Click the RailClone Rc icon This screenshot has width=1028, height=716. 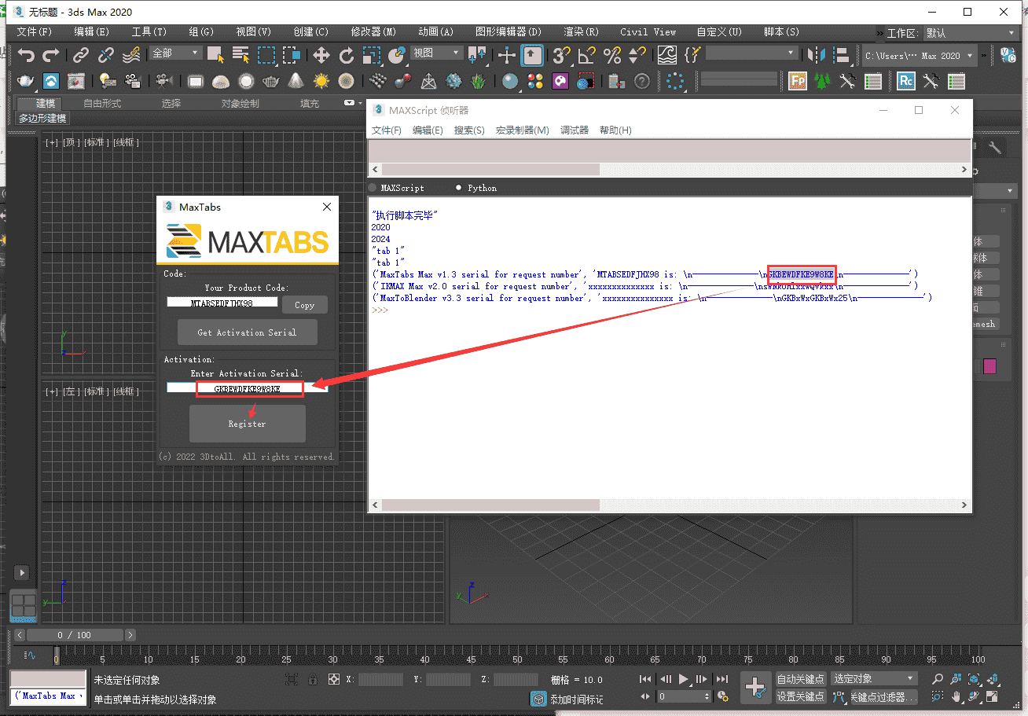coord(906,81)
